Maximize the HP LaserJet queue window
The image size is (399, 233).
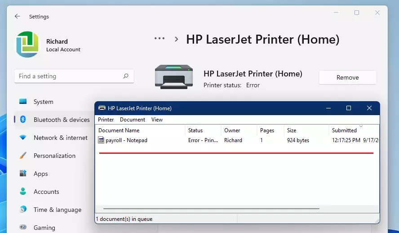pos(349,108)
